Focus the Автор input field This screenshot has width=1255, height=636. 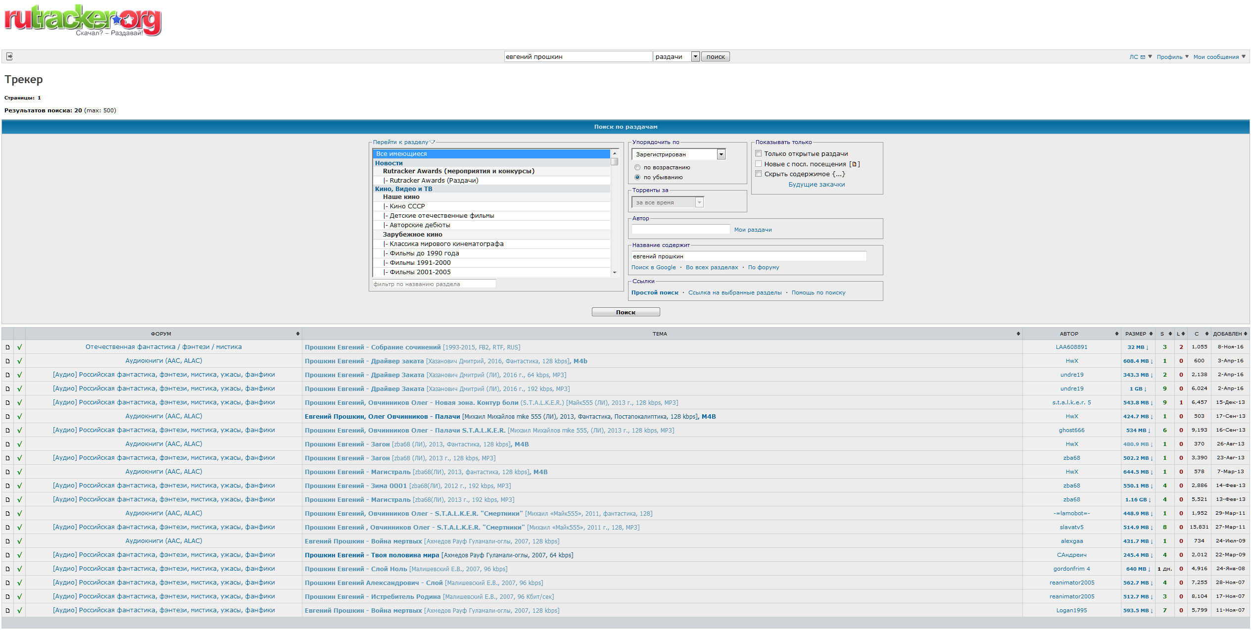coord(680,230)
